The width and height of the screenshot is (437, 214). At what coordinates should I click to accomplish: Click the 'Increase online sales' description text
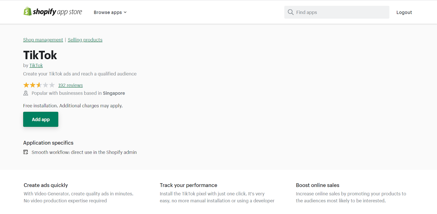coord(351,197)
